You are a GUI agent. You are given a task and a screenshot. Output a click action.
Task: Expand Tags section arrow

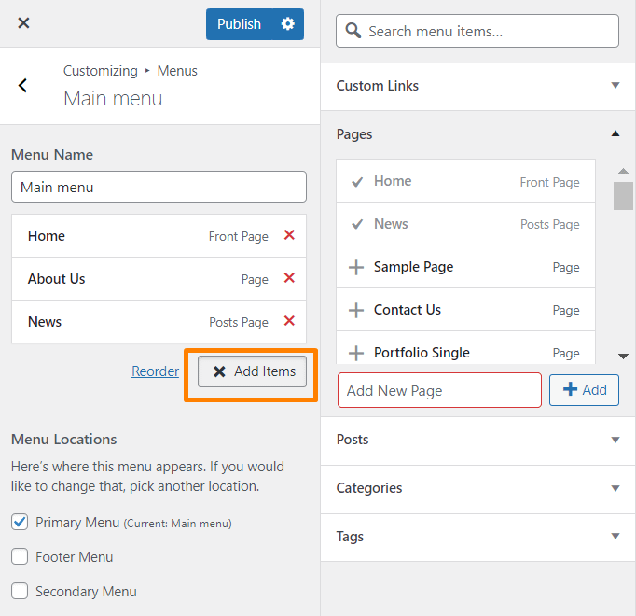click(615, 537)
